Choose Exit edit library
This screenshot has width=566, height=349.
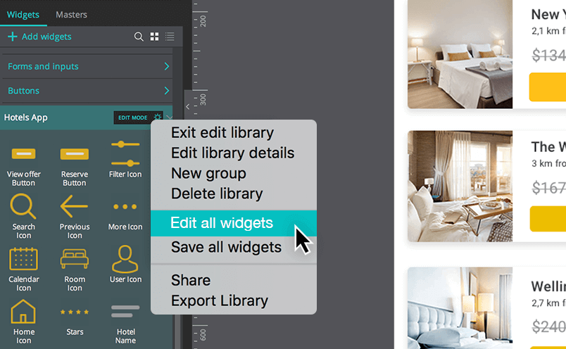(x=222, y=132)
